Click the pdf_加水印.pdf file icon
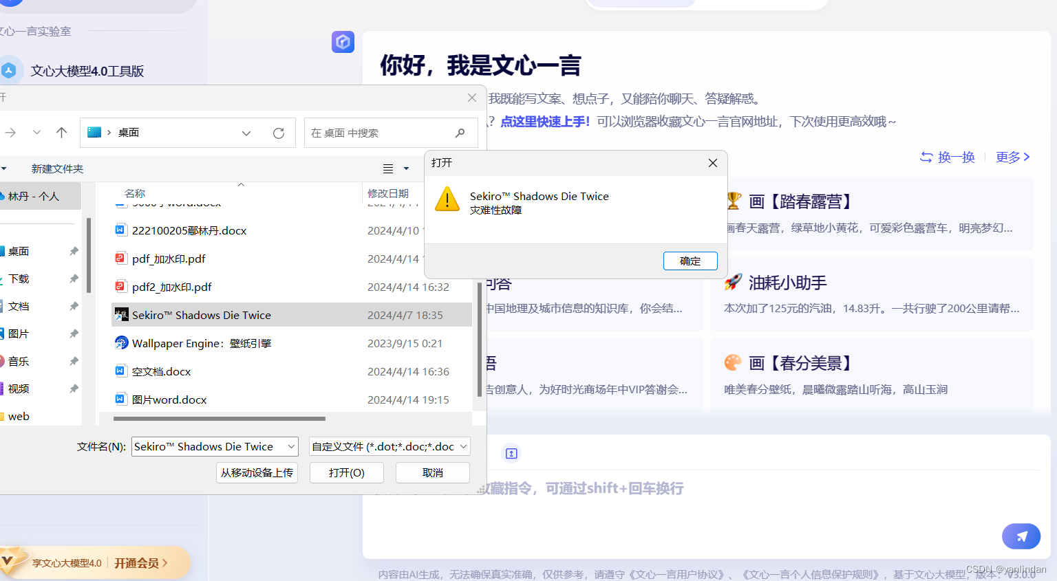The height and width of the screenshot is (581, 1057). tap(120, 259)
